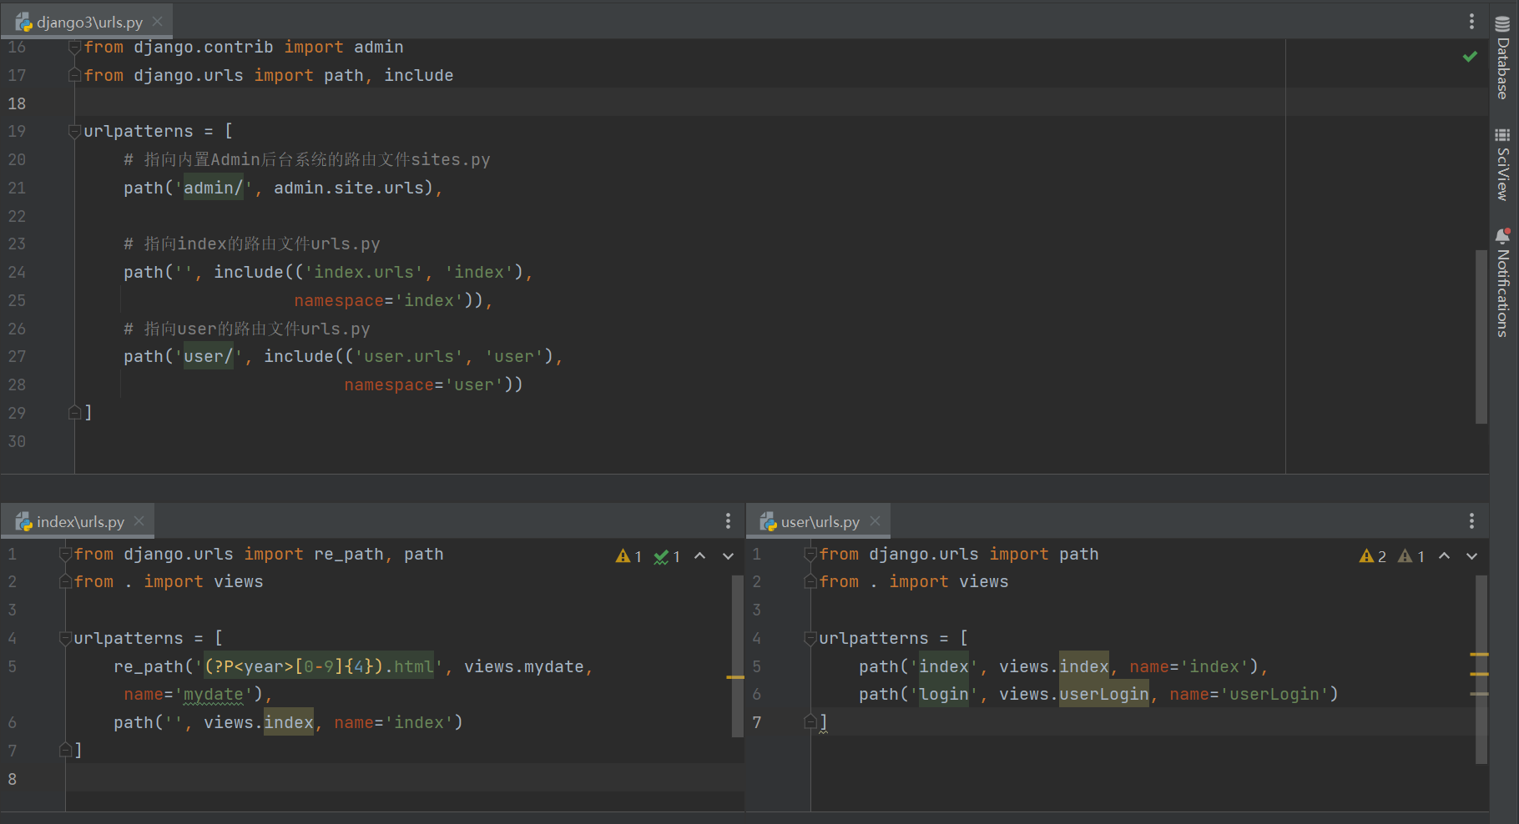Image resolution: width=1519 pixels, height=824 pixels.
Task: Click closing fold marker at line 7 in user\urls.py
Action: click(x=810, y=721)
